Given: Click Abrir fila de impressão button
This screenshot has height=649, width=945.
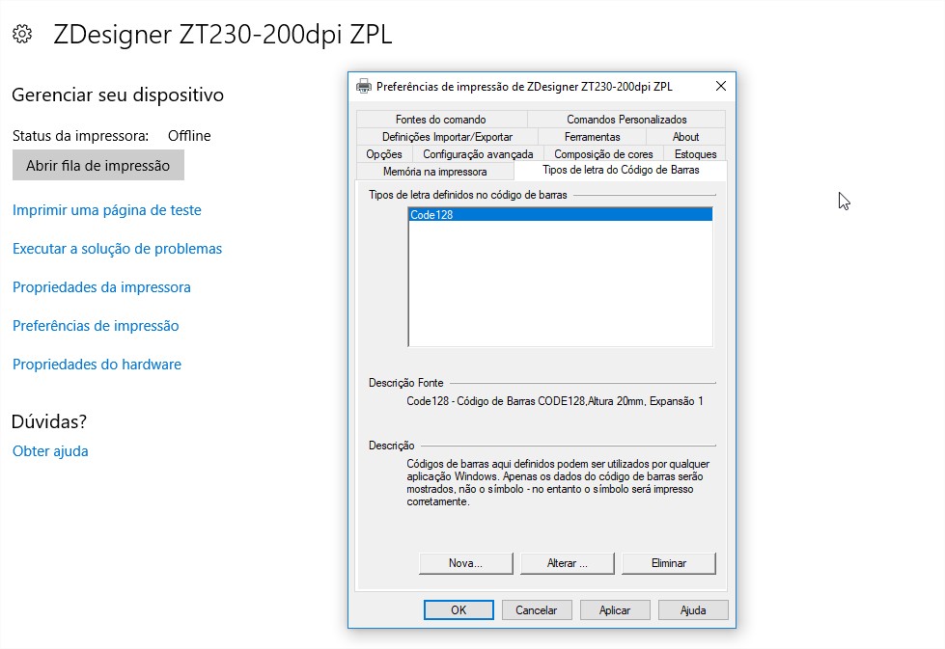Looking at the screenshot, I should [x=98, y=166].
